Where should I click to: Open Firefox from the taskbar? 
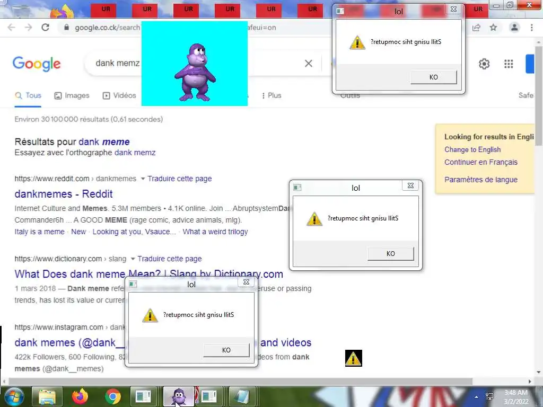(x=80, y=396)
